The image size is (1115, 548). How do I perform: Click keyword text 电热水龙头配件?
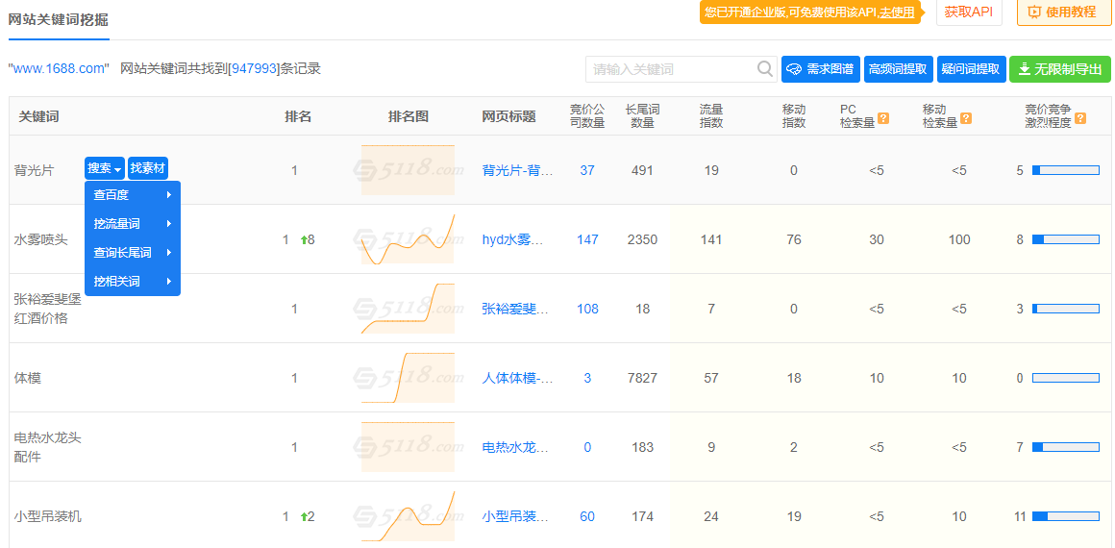click(48, 447)
